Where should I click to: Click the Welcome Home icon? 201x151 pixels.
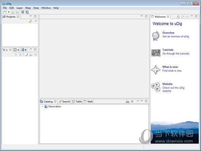178,16
